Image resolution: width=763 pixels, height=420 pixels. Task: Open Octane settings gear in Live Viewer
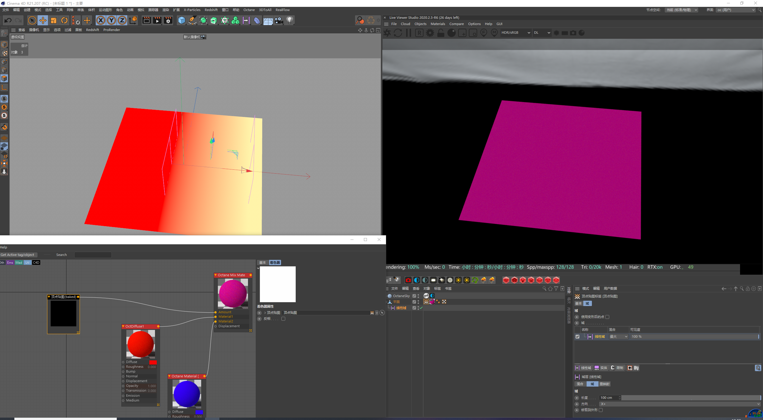[x=430, y=33]
